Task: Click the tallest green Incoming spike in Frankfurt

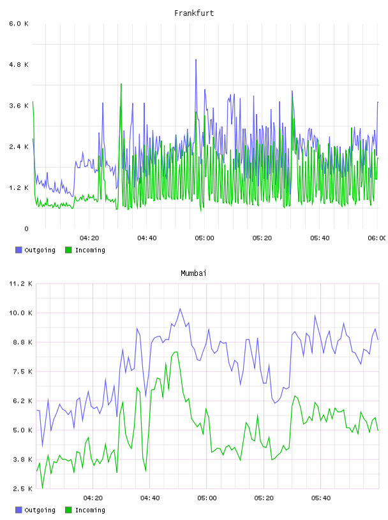Action: coord(121,84)
